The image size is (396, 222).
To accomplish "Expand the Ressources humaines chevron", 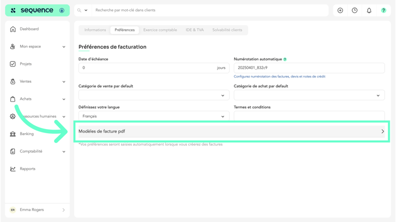I will (64, 116).
